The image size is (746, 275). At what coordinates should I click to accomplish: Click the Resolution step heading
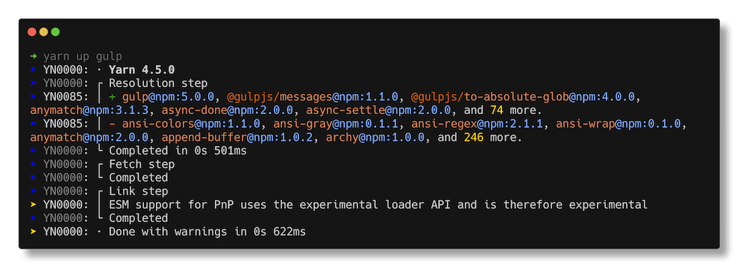point(158,83)
